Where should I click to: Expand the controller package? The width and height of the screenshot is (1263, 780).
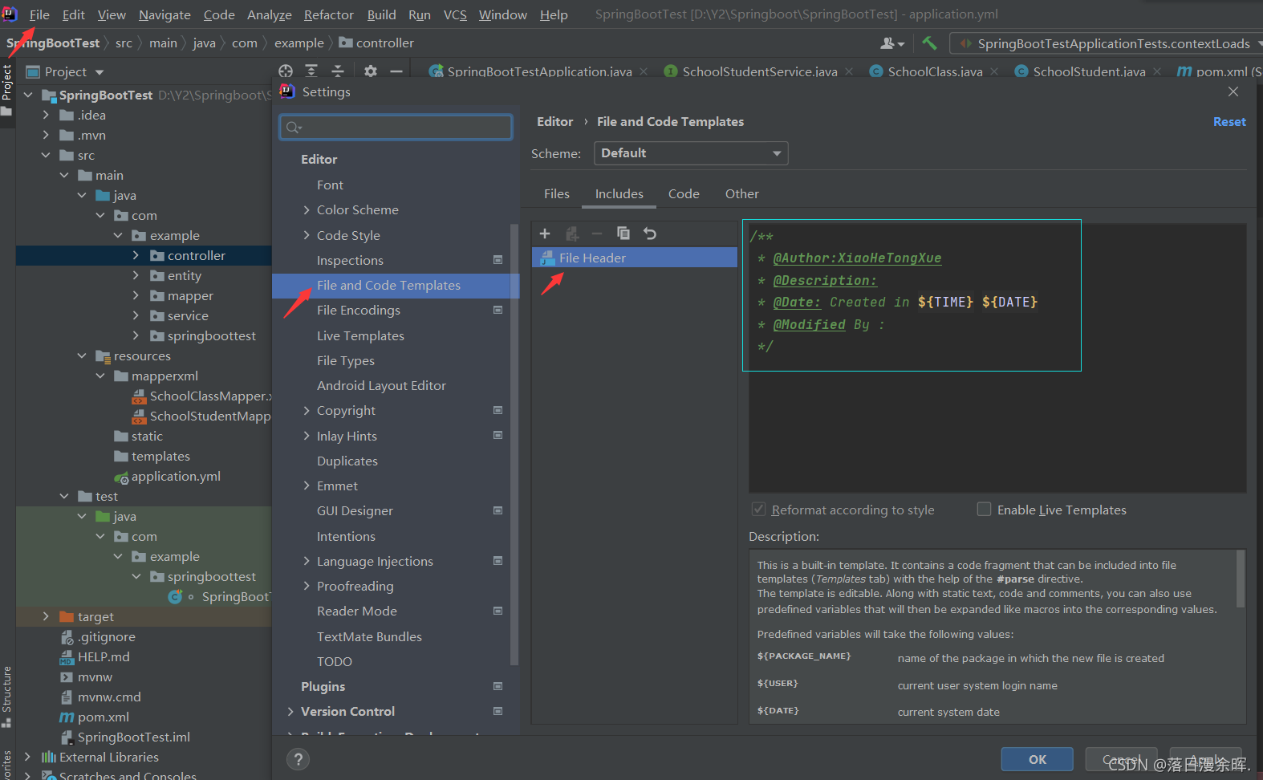(x=136, y=255)
